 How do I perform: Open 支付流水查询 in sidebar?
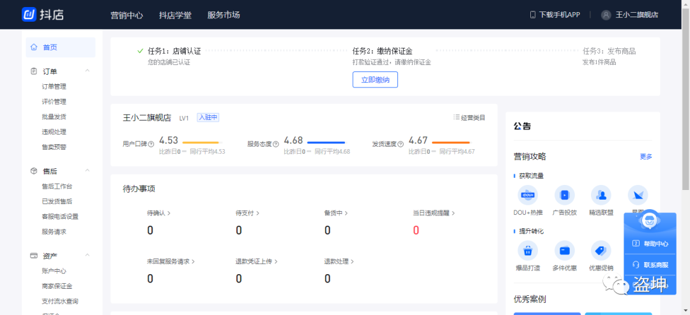[60, 302]
